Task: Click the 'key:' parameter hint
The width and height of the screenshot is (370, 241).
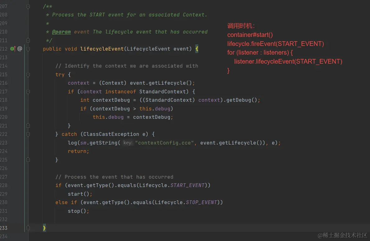Action: click(x=128, y=143)
